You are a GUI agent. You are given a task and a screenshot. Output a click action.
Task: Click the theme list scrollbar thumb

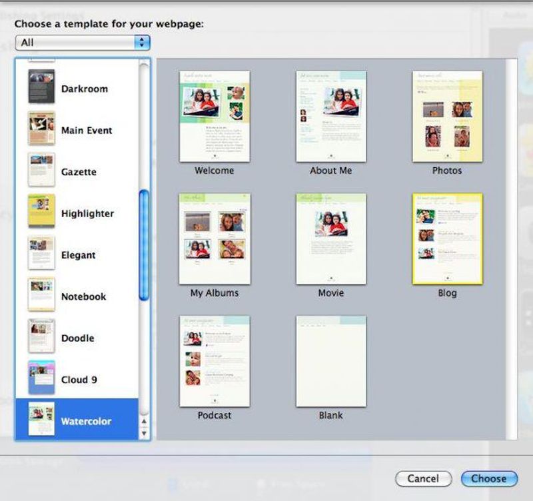[x=144, y=245]
